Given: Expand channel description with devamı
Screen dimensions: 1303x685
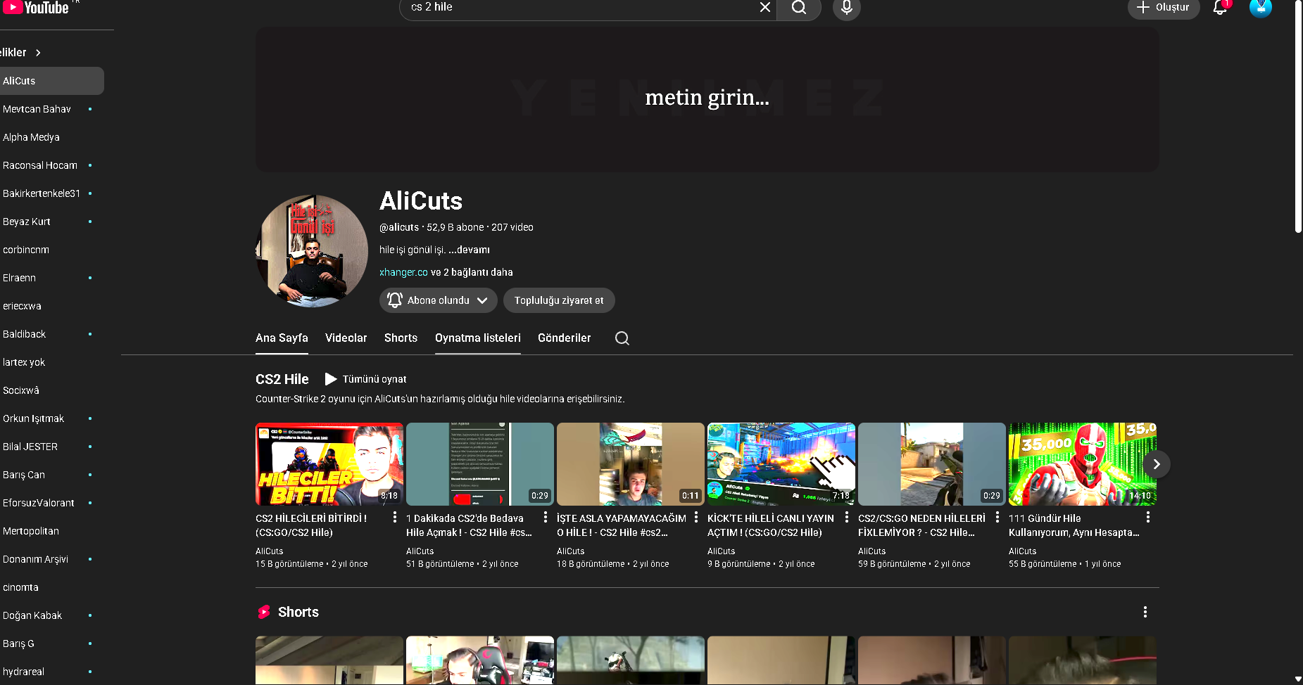Looking at the screenshot, I should (x=469, y=250).
